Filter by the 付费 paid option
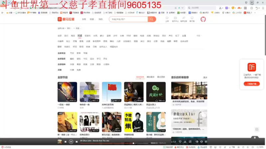The width and height of the screenshot is (266, 149). tap(72, 70)
